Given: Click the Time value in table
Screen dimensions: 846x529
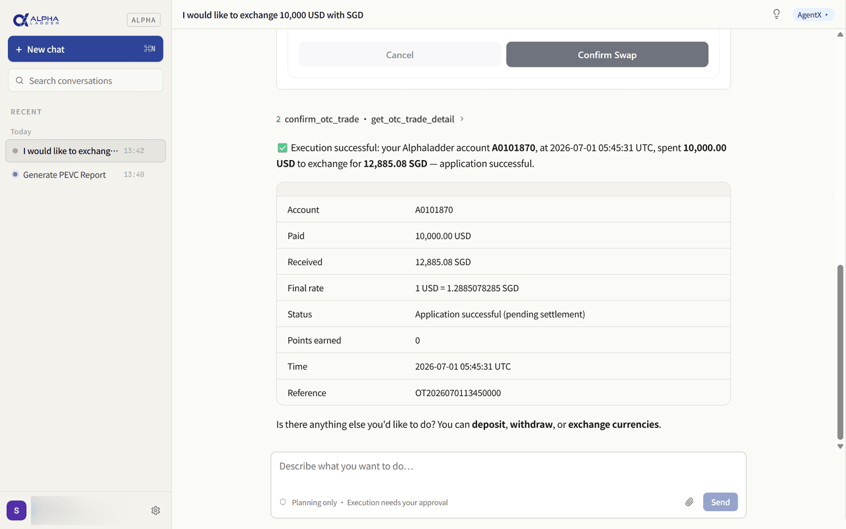Looking at the screenshot, I should coord(463,366).
